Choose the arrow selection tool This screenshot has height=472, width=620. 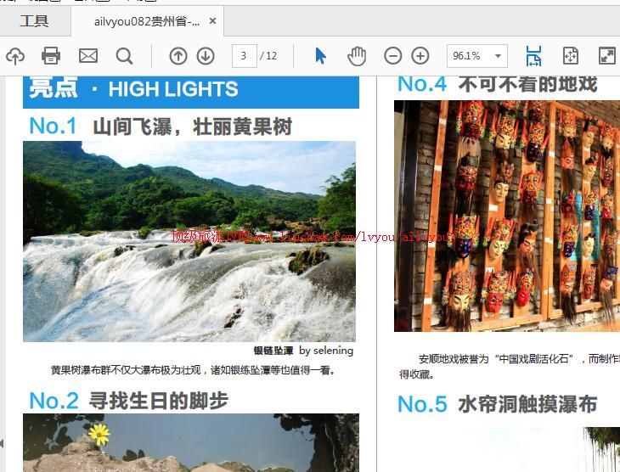[320, 56]
